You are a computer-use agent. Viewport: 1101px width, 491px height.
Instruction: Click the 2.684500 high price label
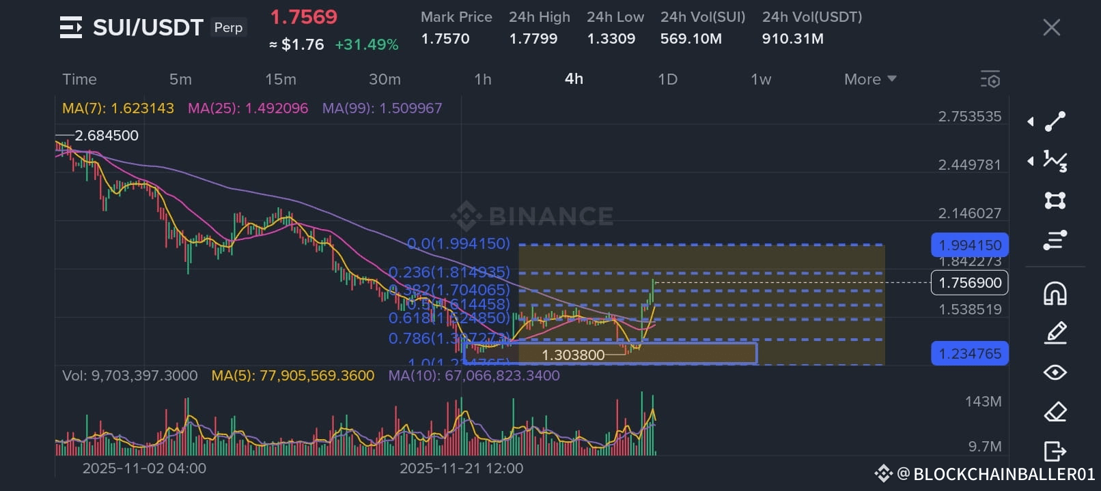coord(107,136)
